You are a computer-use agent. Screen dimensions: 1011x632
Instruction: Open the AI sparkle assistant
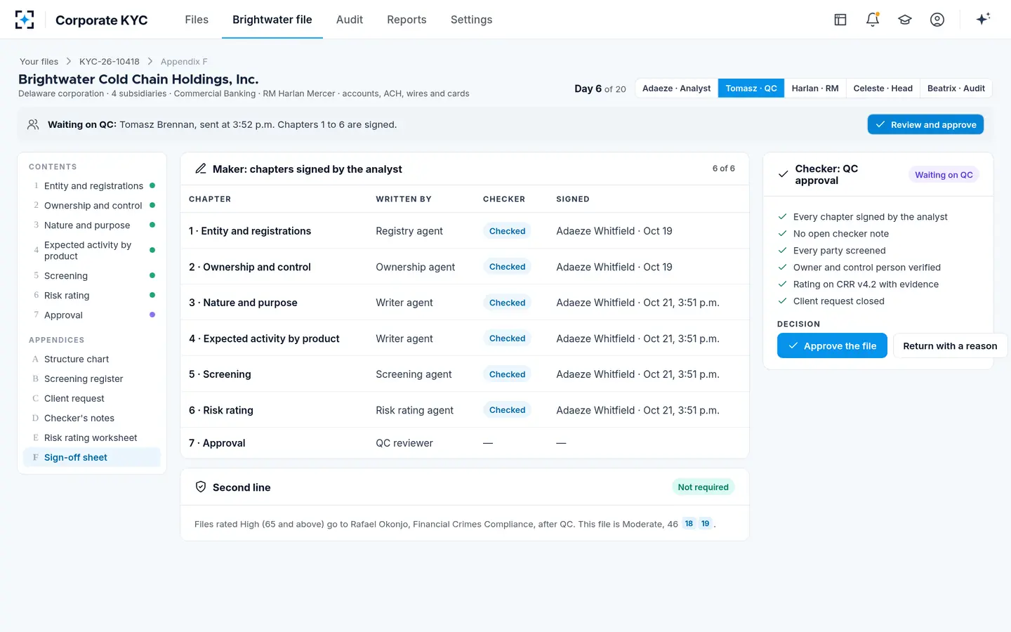coord(983,19)
